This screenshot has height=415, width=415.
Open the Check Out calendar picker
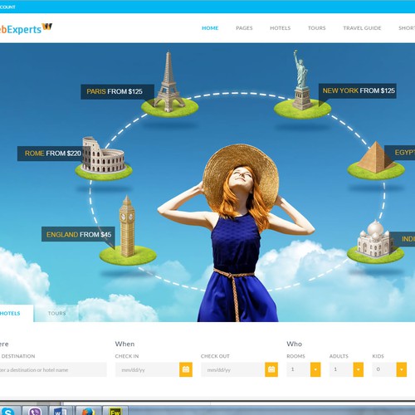coord(271,369)
